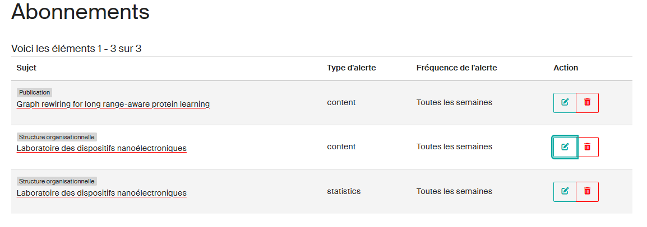Open Laboratoire link in the content alert row
Image resolution: width=647 pixels, height=227 pixels.
pyautogui.click(x=101, y=148)
